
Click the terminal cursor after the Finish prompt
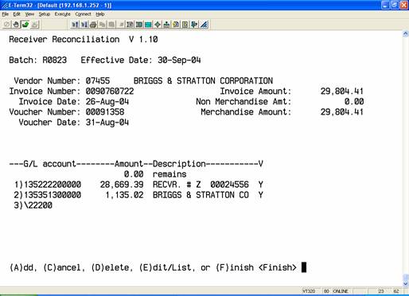(304, 267)
